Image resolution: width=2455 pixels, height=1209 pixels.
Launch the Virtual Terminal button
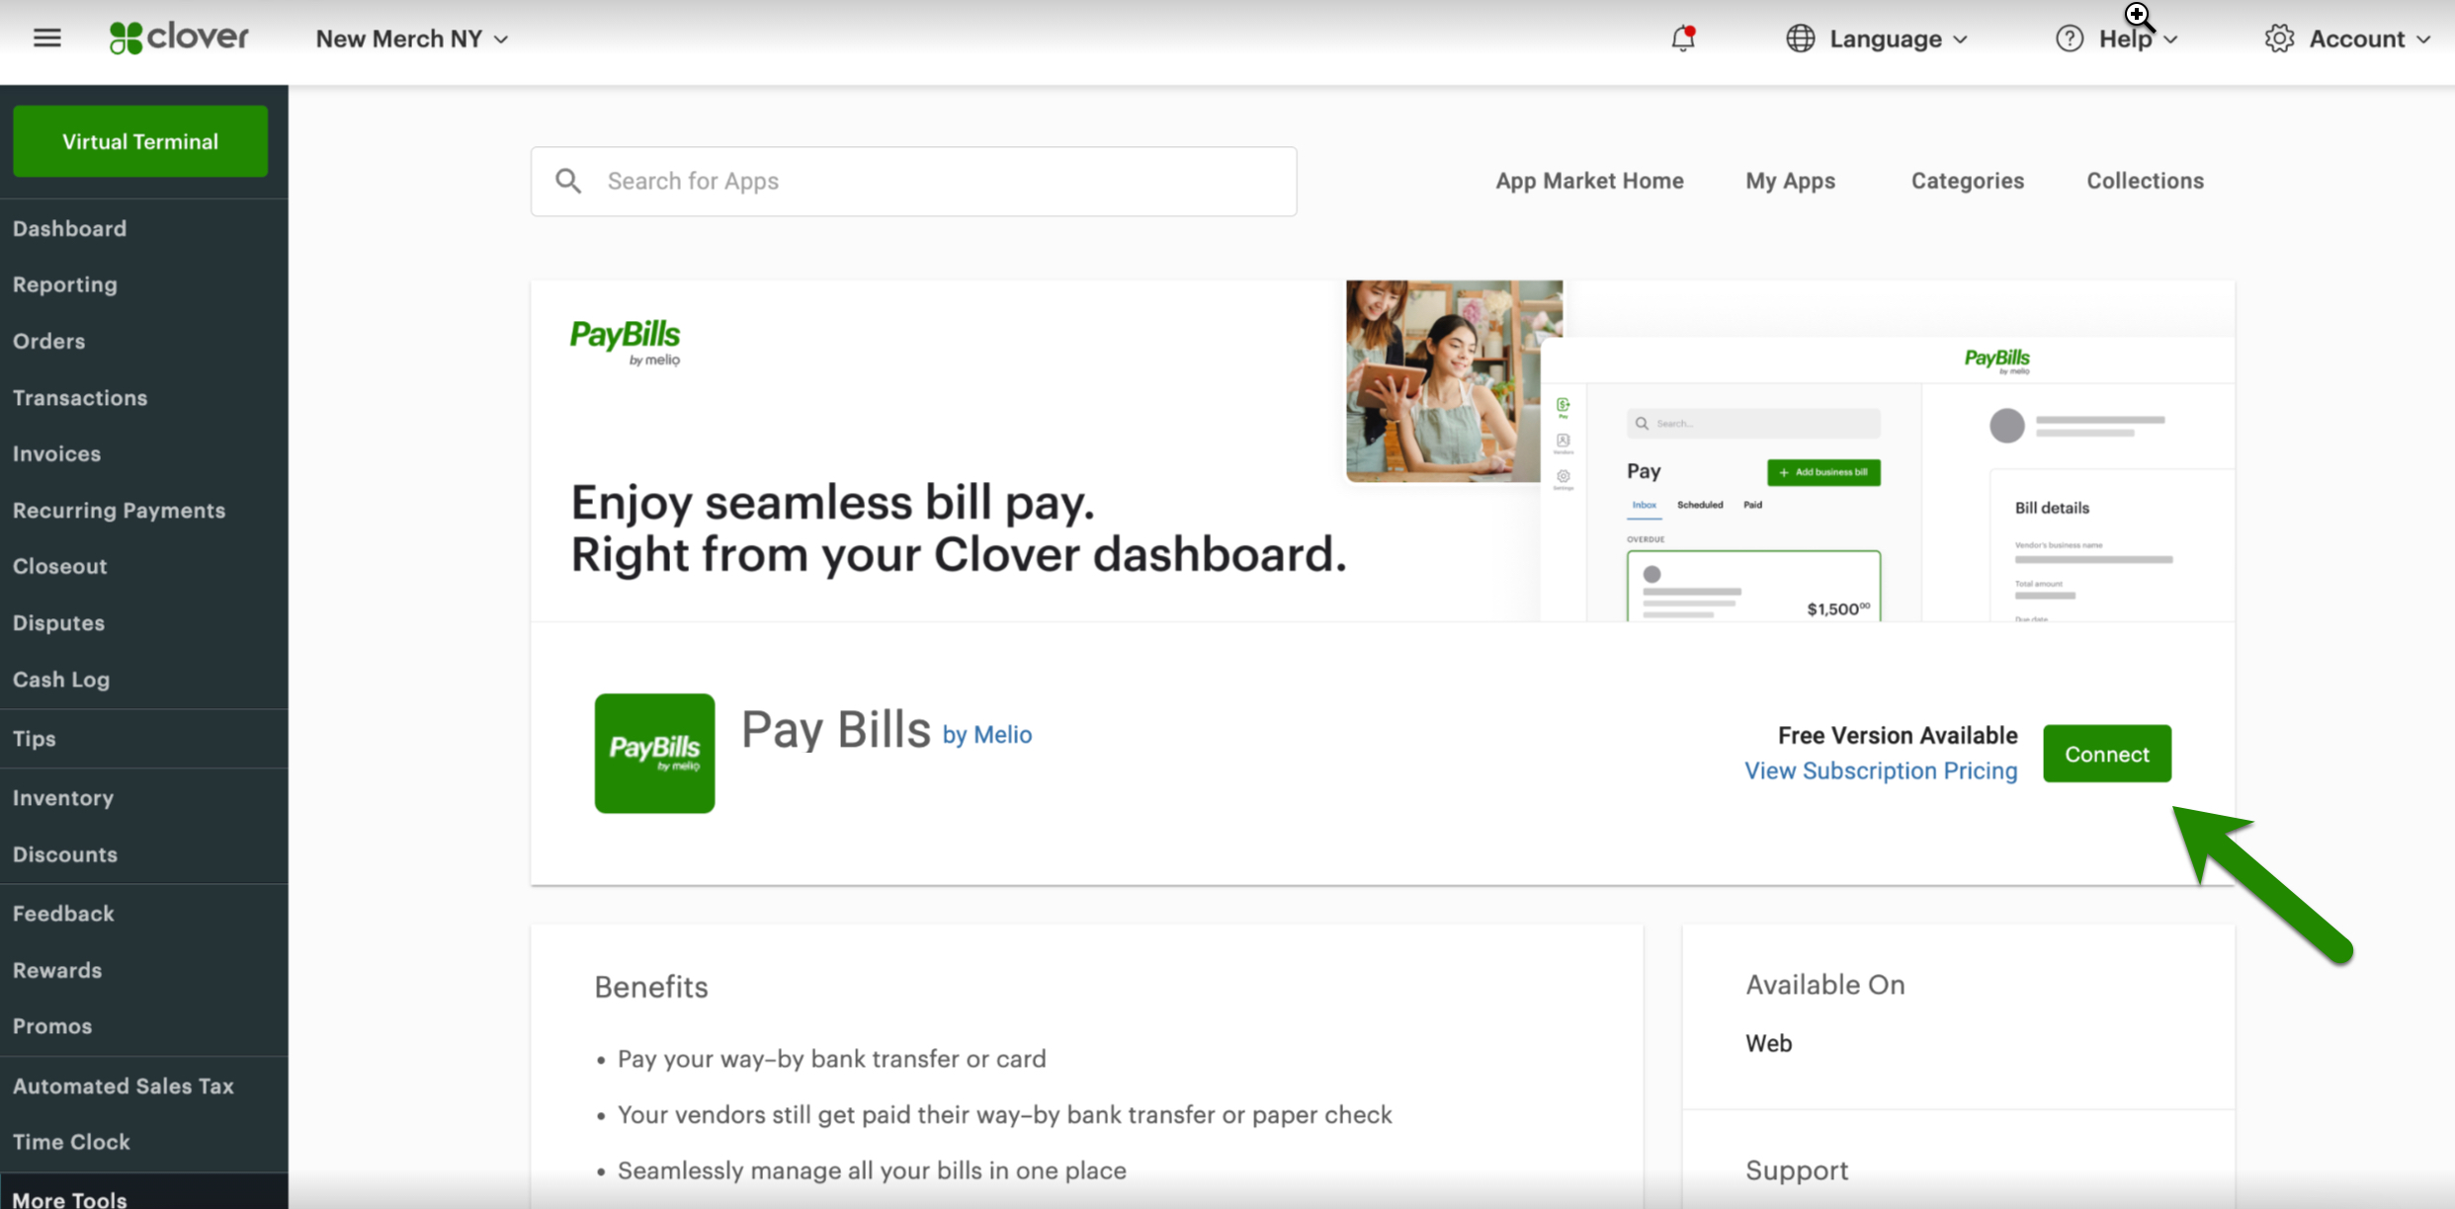click(x=140, y=141)
